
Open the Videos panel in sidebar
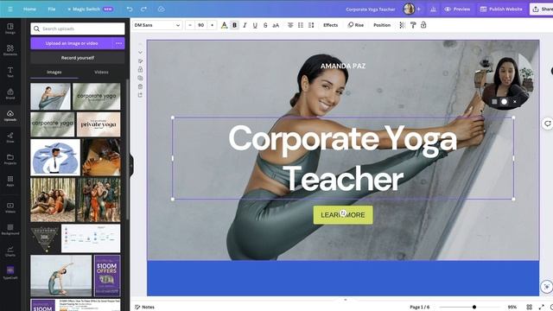point(10,207)
